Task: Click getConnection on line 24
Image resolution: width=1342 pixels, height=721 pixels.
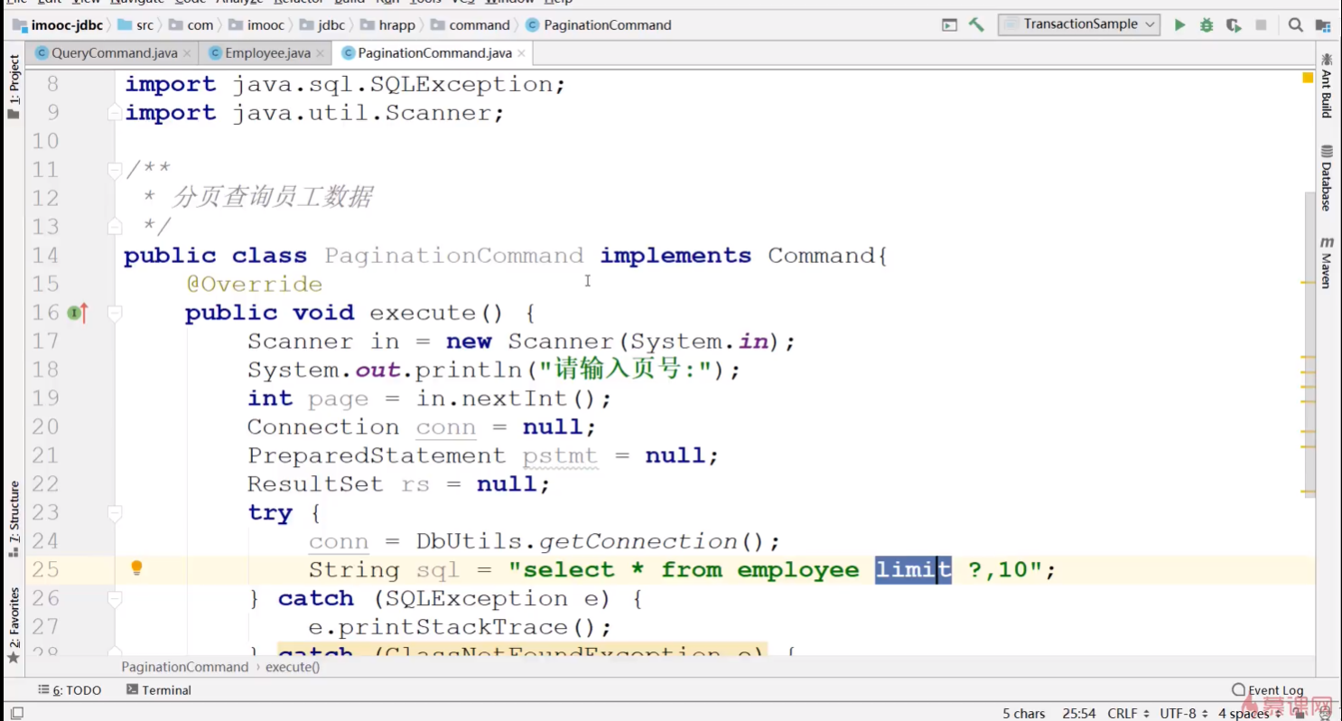Action: coord(638,541)
